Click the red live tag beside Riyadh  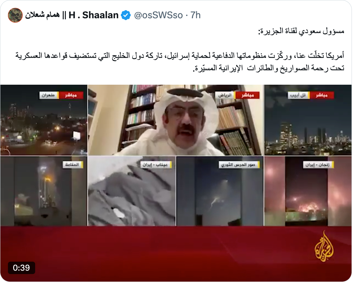click(x=247, y=95)
